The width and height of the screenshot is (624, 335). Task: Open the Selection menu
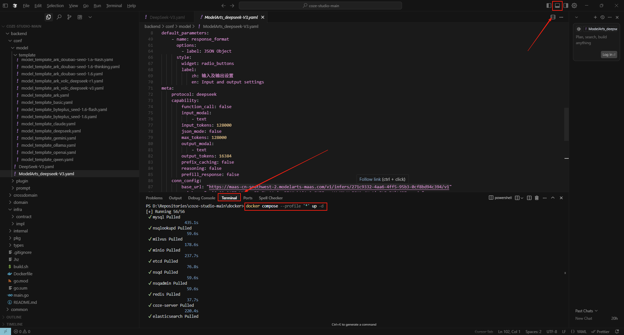[55, 6]
